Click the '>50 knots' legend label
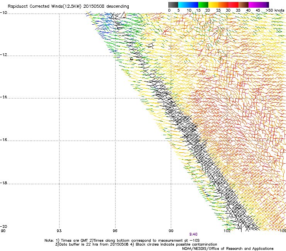This screenshot has height=251, width=286. point(275,10)
